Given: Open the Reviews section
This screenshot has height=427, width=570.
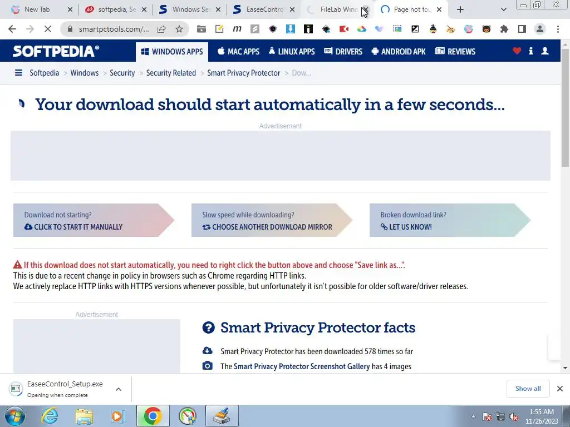Looking at the screenshot, I should (455, 52).
